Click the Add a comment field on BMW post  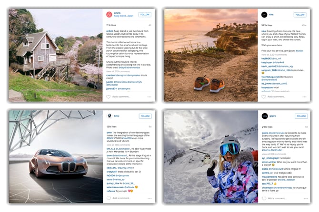[x=121, y=198]
